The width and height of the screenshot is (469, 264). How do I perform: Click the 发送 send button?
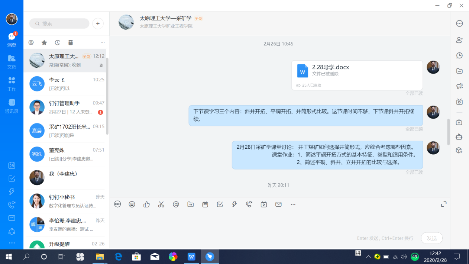pos(431,238)
